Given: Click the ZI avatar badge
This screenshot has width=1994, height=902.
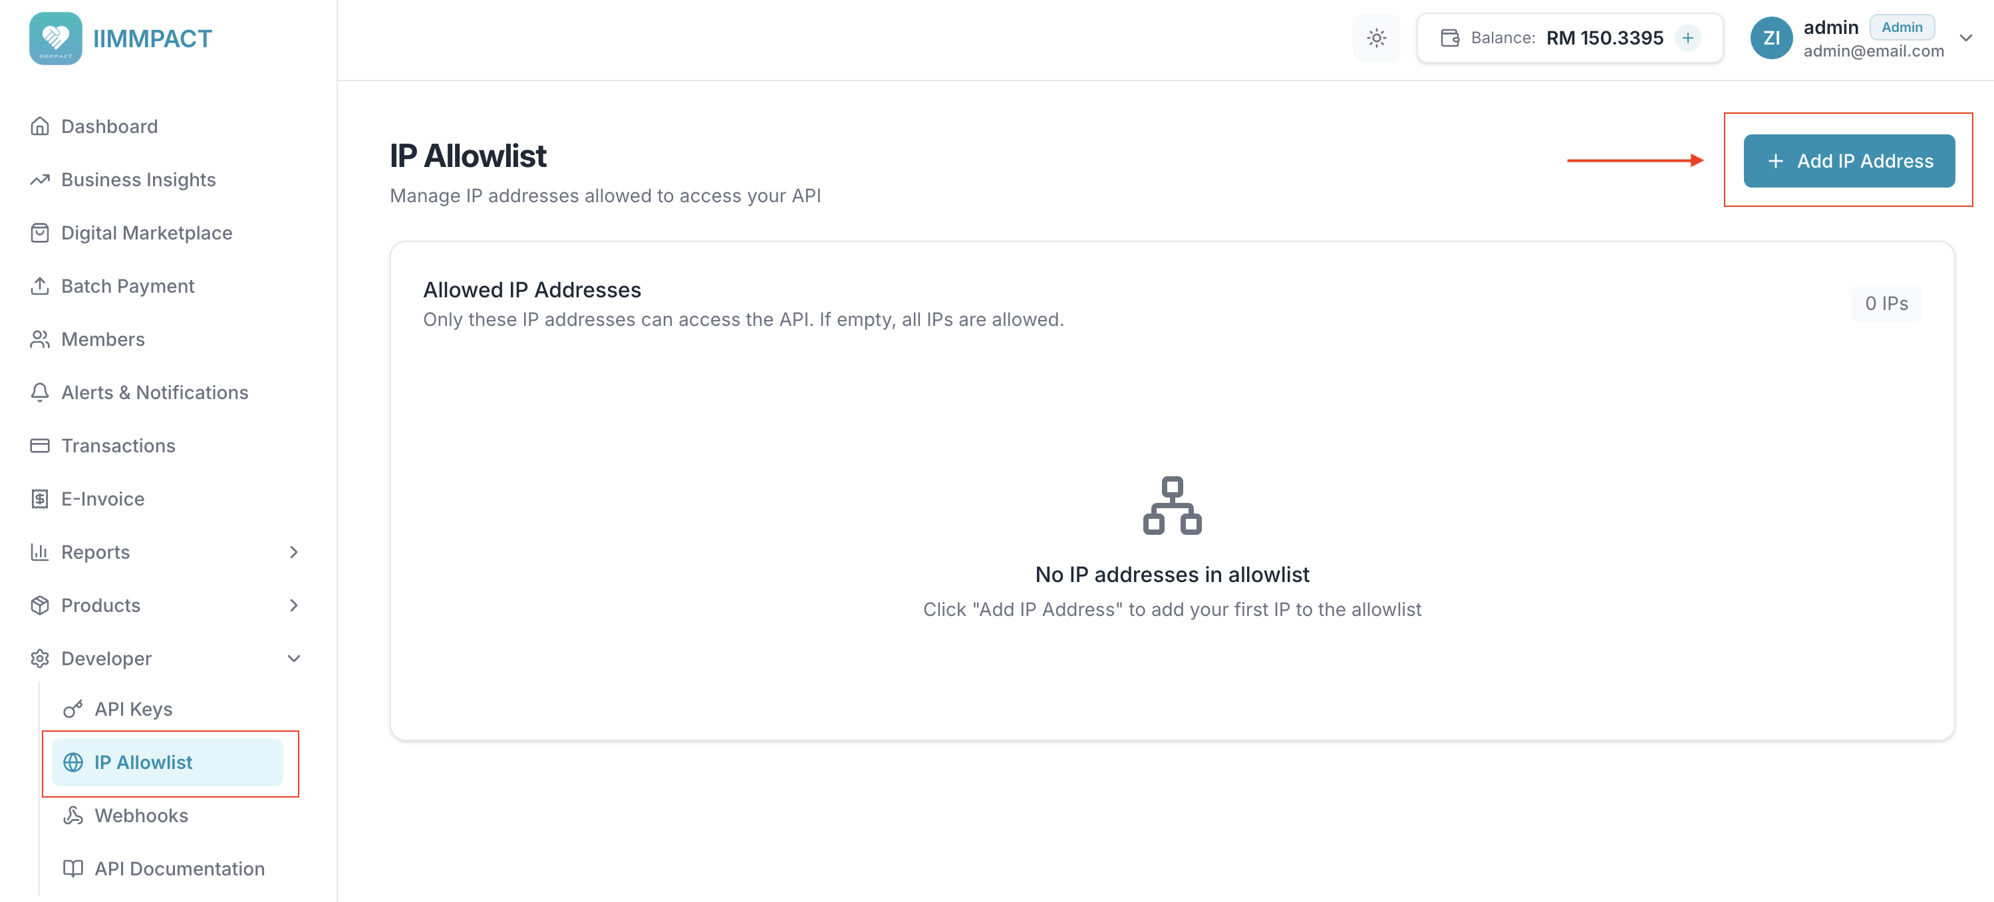Looking at the screenshot, I should [1772, 37].
